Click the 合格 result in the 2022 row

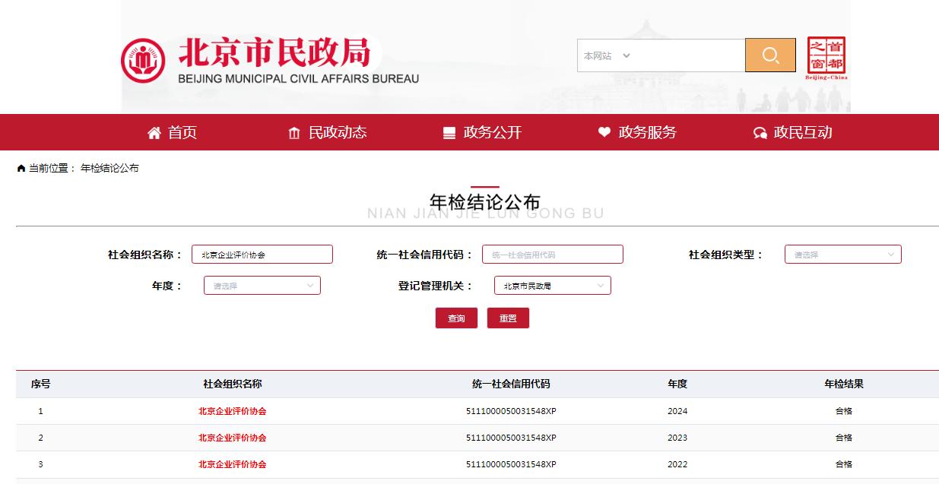click(844, 464)
